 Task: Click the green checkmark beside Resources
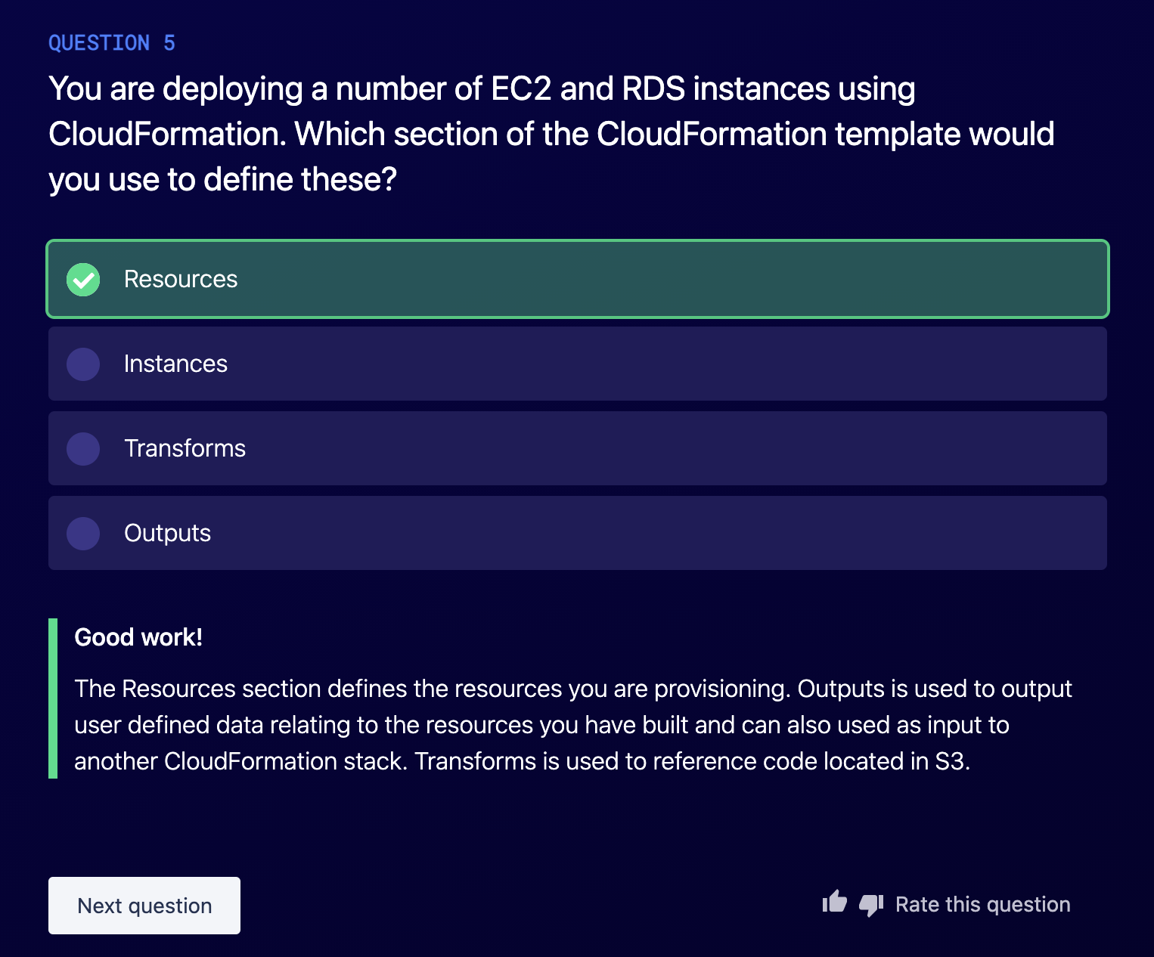pyautogui.click(x=83, y=280)
